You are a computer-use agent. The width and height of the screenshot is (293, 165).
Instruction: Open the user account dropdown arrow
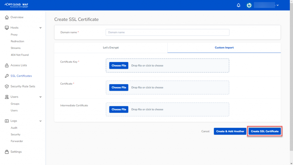coord(277,5)
